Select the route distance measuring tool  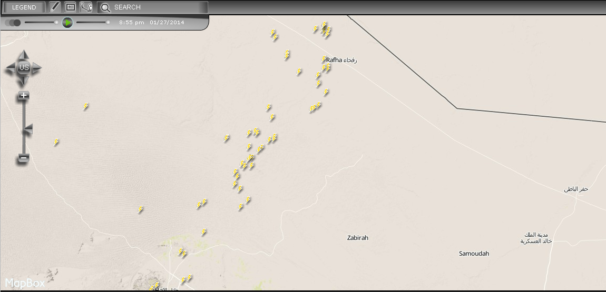86,7
